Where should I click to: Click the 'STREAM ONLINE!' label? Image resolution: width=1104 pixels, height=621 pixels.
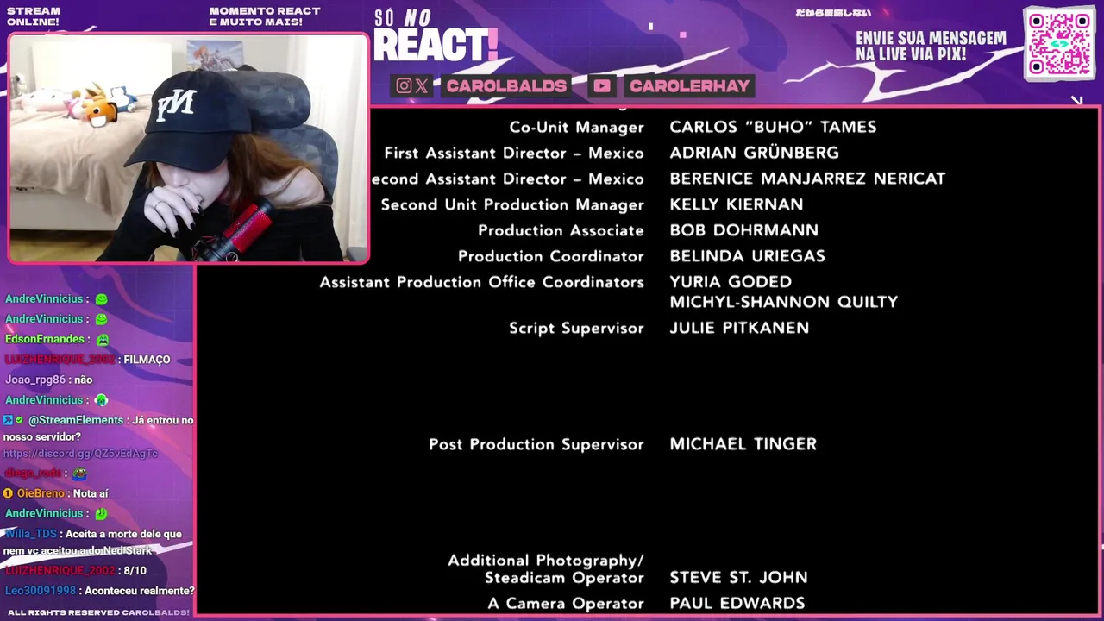(x=34, y=16)
